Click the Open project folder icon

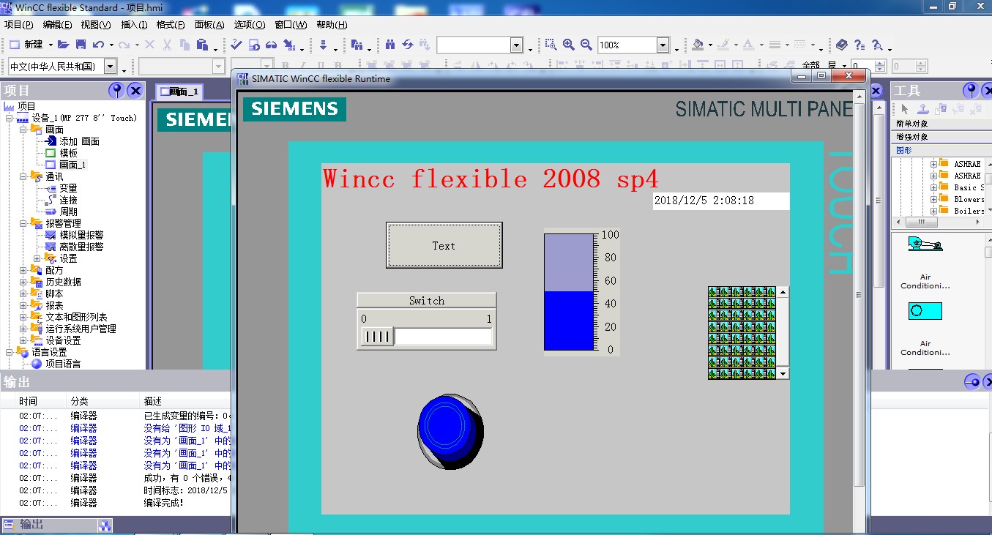(x=63, y=45)
